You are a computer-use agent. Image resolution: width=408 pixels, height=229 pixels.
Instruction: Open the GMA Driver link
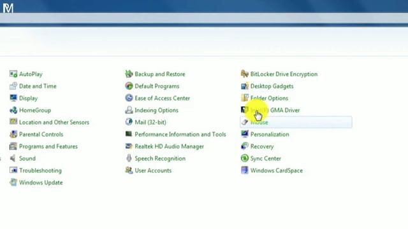(x=275, y=110)
